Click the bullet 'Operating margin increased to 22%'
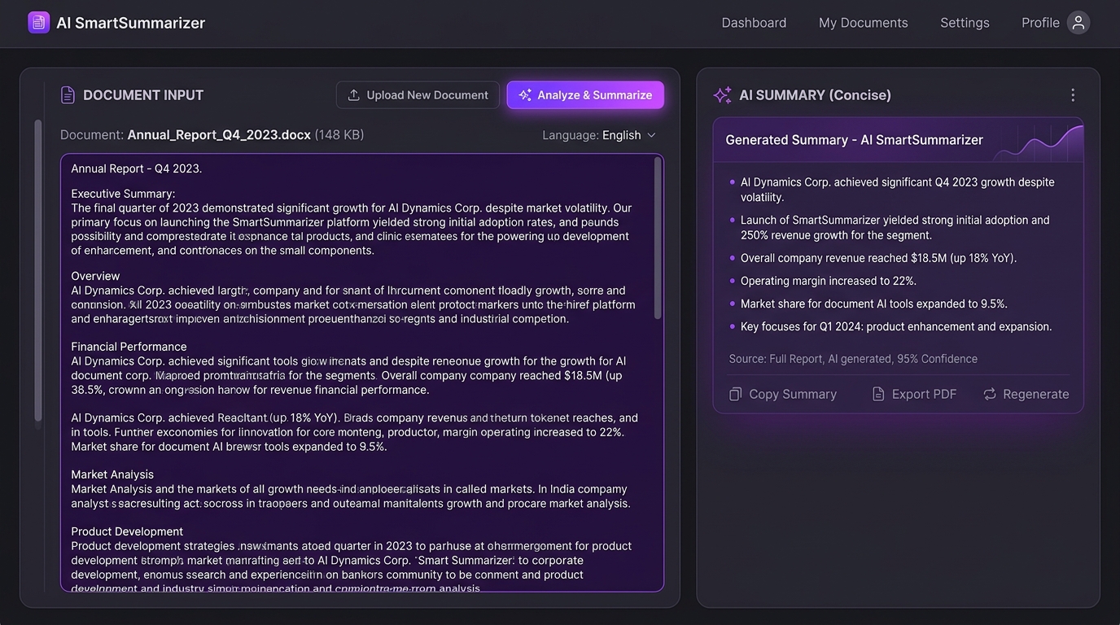 tap(829, 281)
